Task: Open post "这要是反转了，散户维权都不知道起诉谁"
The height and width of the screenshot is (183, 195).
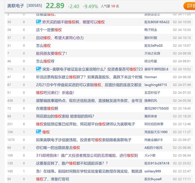Action: coord(72,163)
